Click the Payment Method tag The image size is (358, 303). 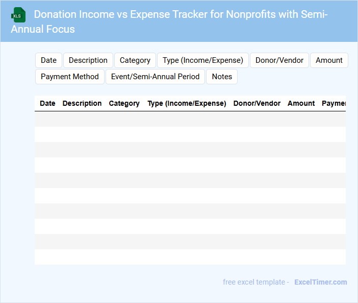[70, 77]
